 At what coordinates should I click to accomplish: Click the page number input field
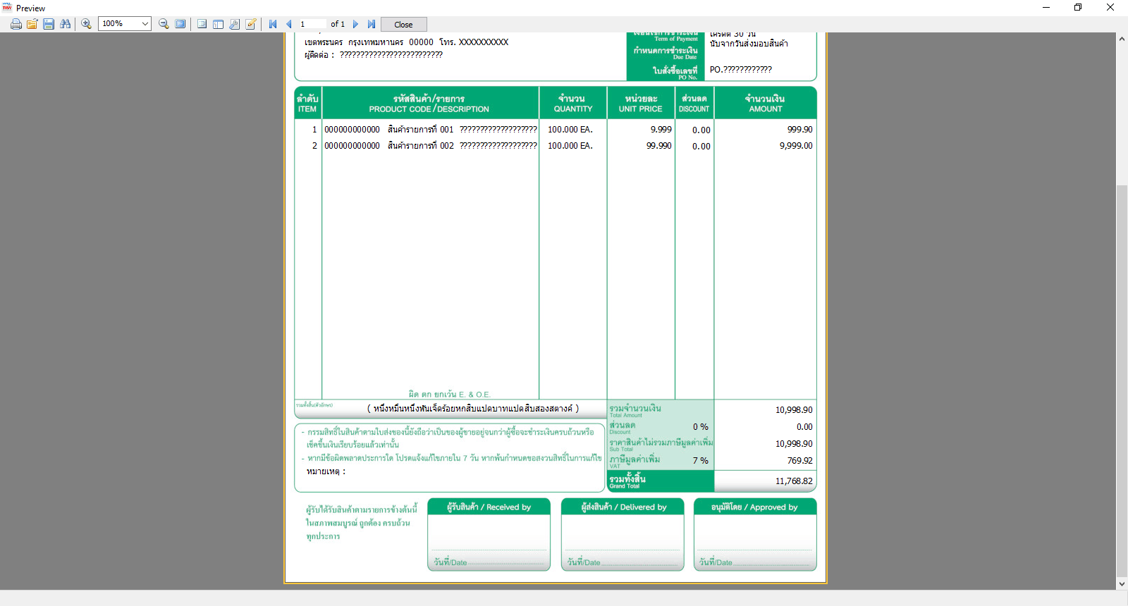(312, 24)
